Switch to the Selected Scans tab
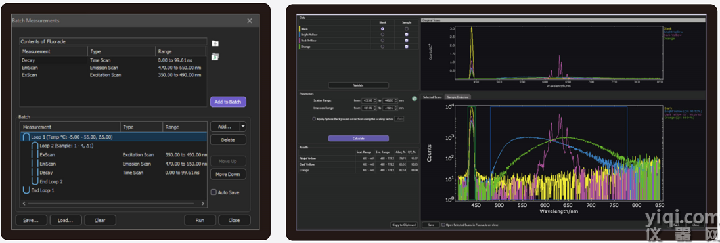Viewport: 720px width, 243px height. (x=432, y=97)
